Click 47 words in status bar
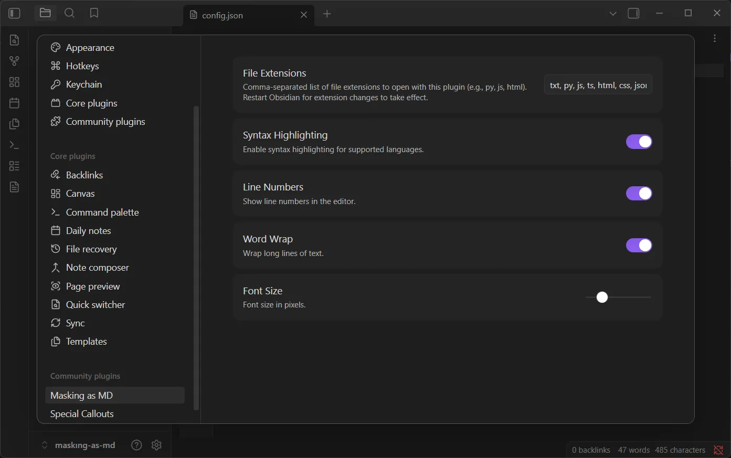The image size is (731, 458). pos(633,450)
